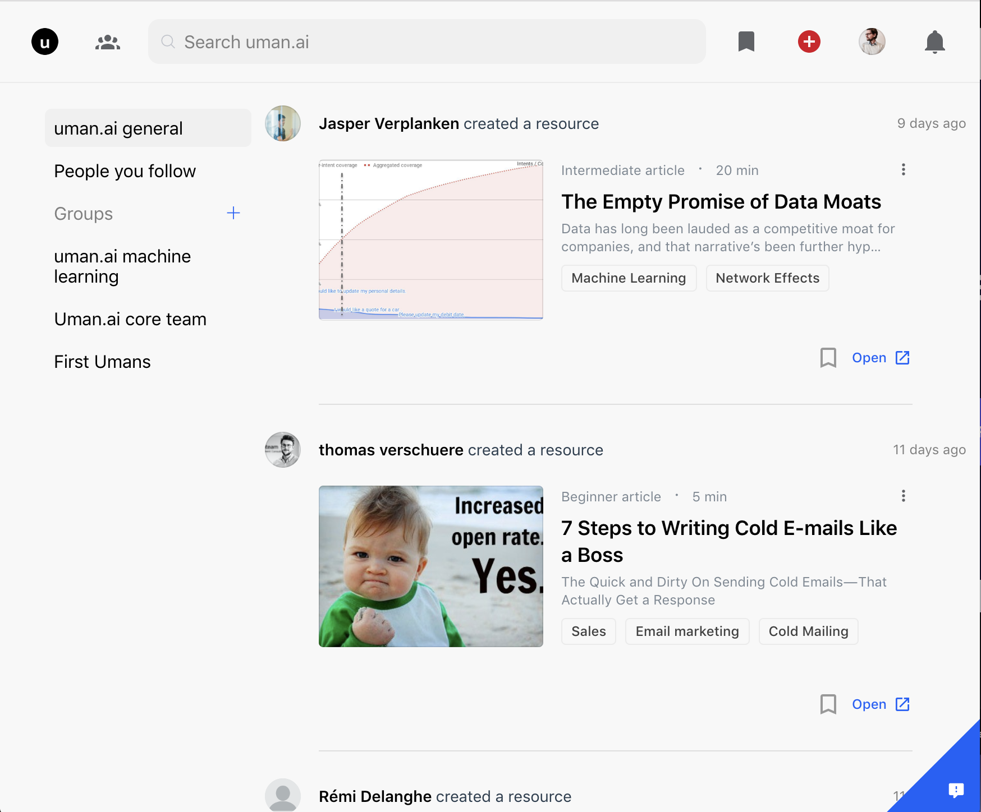The width and height of the screenshot is (981, 812).
Task: Open the people/groups icon in header
Action: pyautogui.click(x=108, y=42)
